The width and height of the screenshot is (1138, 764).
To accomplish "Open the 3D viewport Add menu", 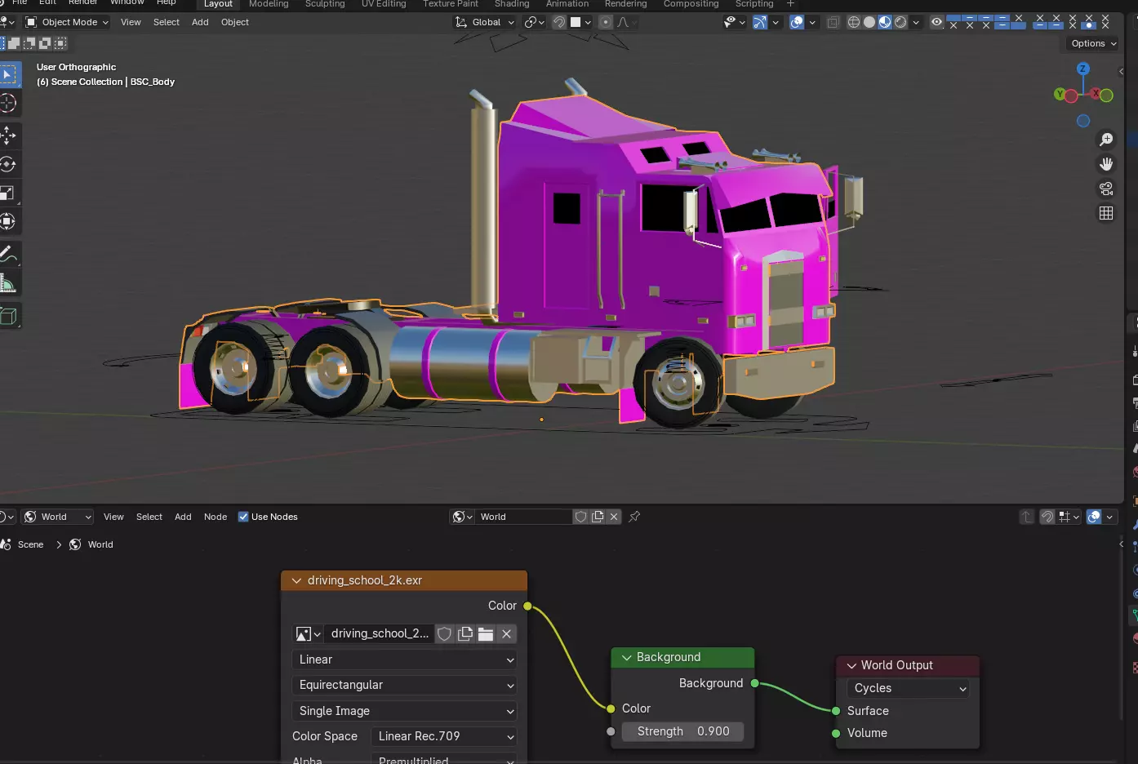I will pyautogui.click(x=200, y=22).
